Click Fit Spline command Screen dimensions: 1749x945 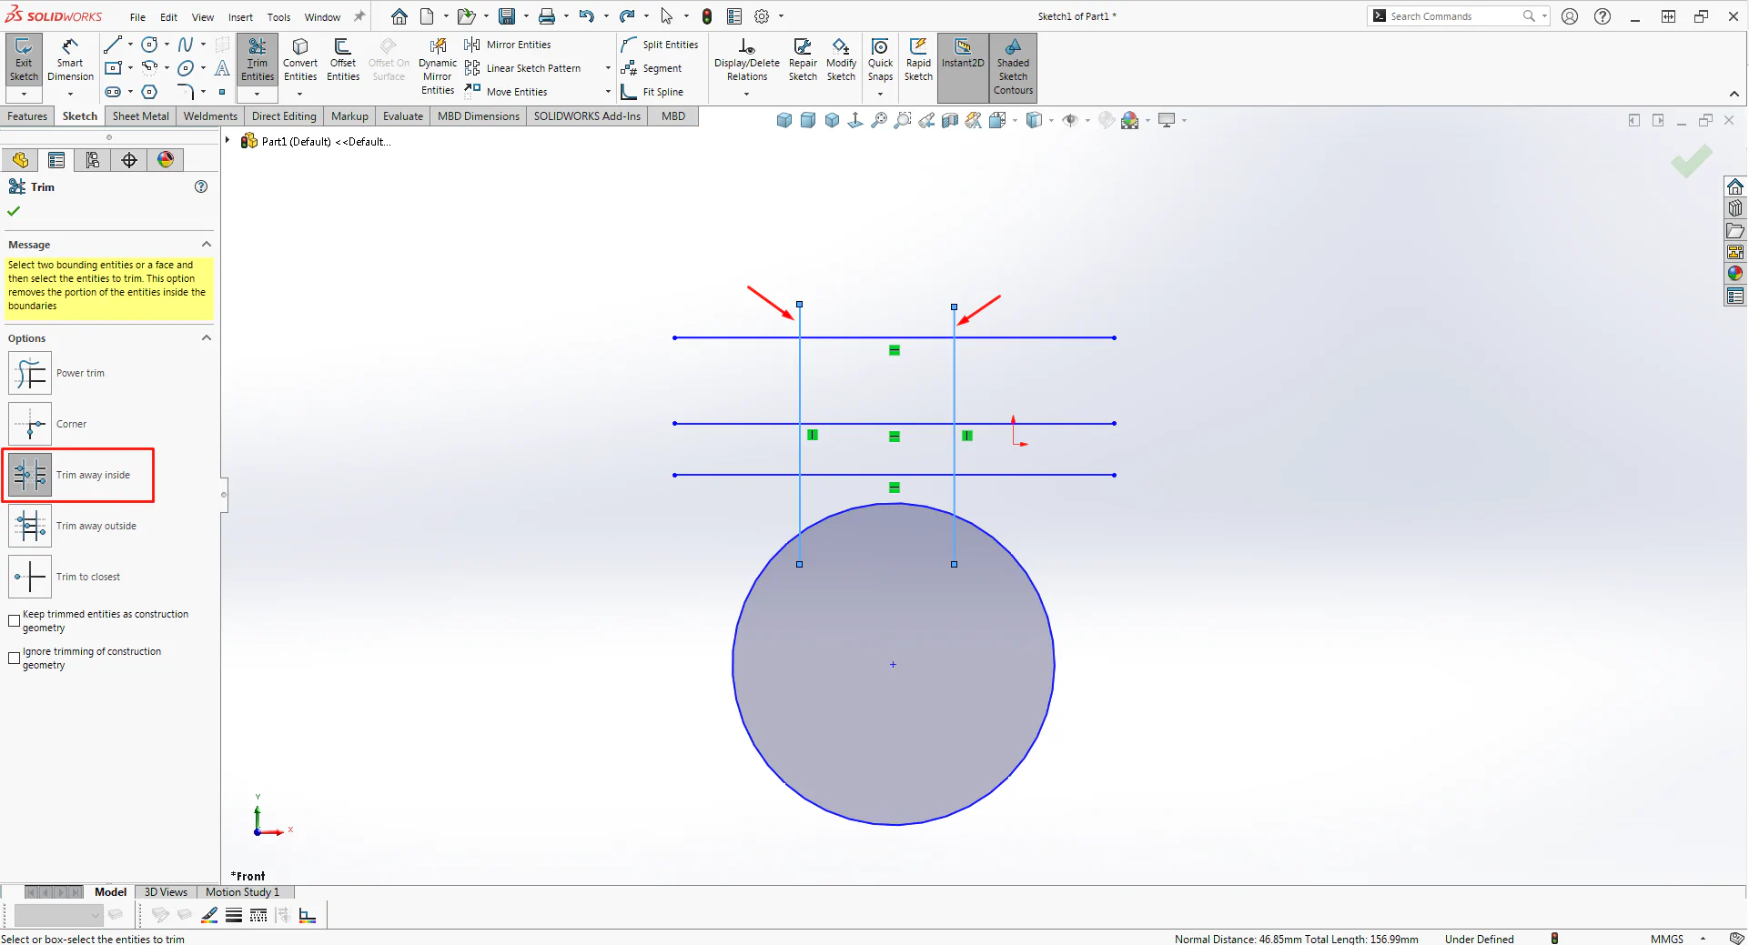tap(652, 92)
